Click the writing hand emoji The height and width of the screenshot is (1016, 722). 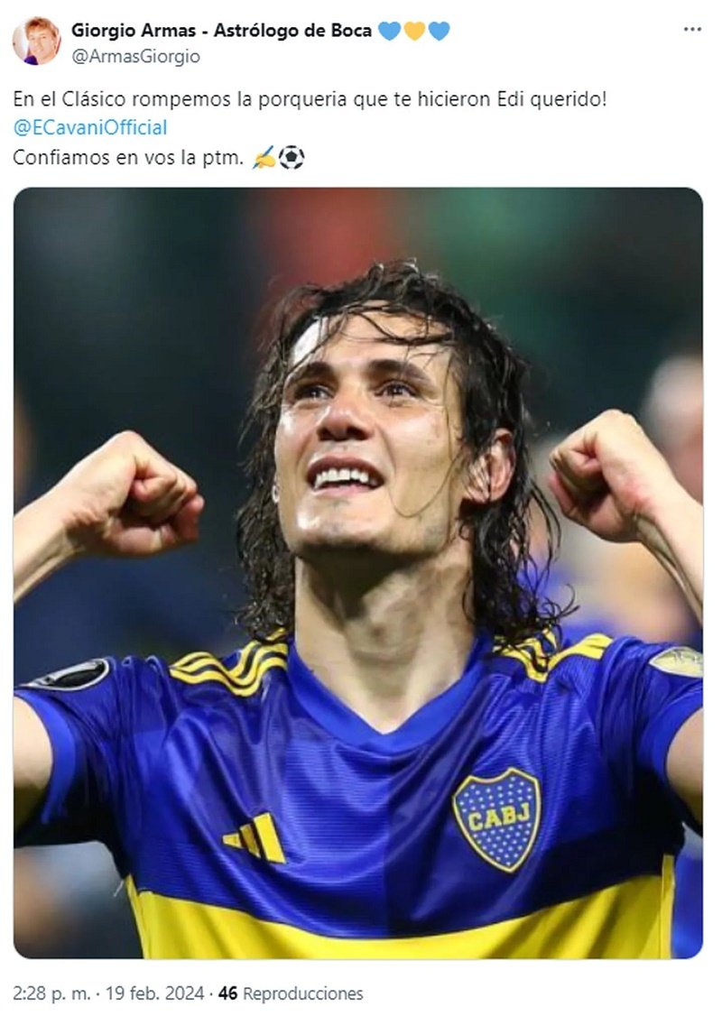[264, 158]
